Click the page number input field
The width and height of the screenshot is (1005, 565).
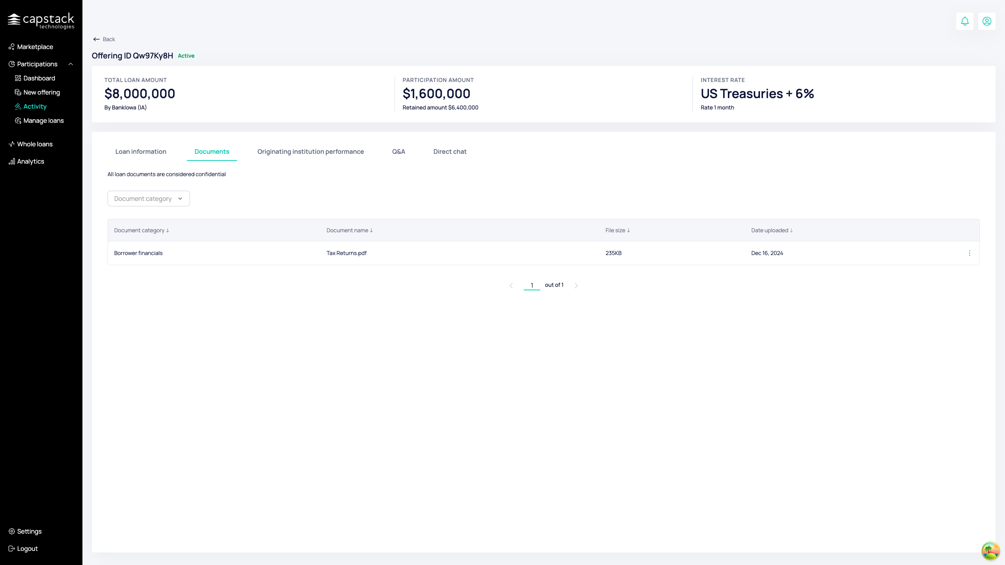(532, 285)
